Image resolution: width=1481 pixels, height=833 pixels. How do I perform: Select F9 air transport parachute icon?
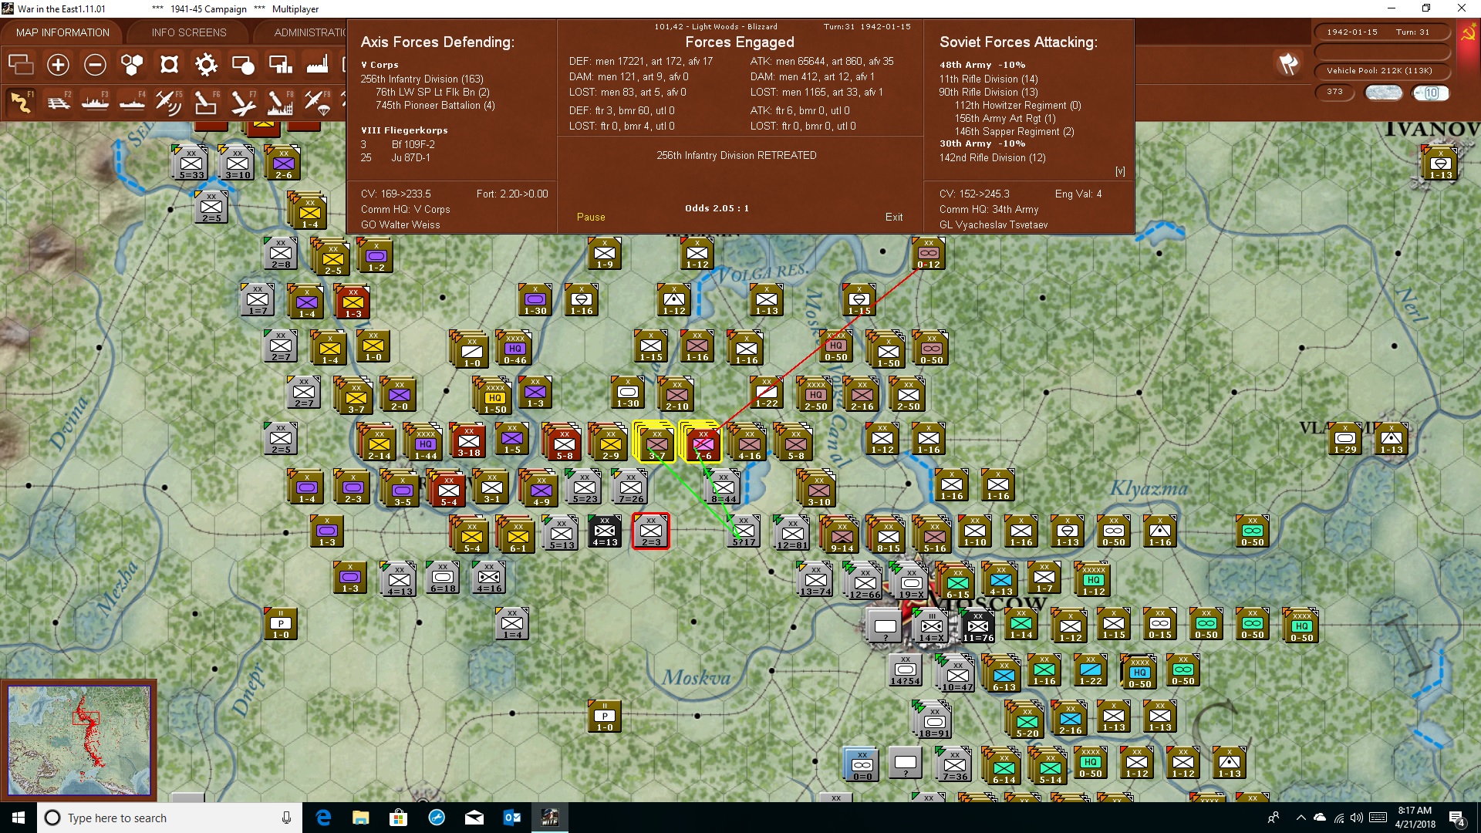click(x=317, y=102)
